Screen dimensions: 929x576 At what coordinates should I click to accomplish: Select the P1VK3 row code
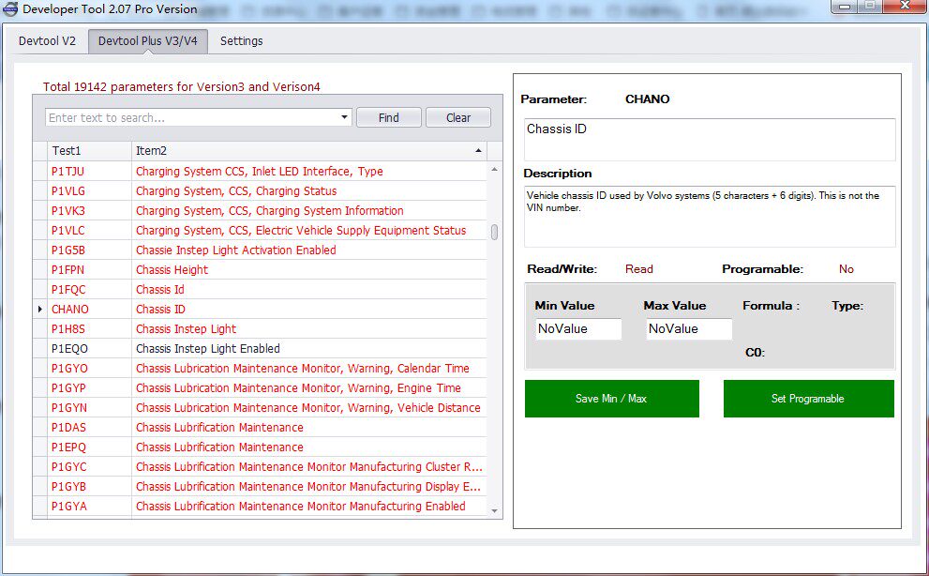pyautogui.click(x=68, y=210)
